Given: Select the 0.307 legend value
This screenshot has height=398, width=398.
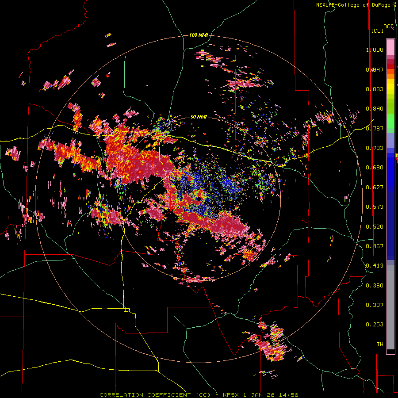Looking at the screenshot, I should 375,305.
